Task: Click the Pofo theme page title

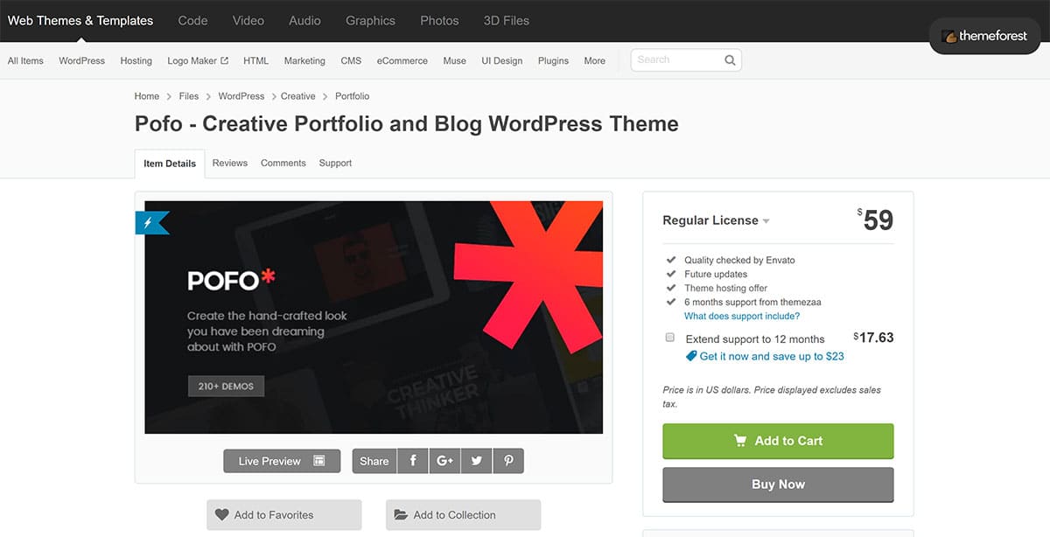Action: point(407,124)
